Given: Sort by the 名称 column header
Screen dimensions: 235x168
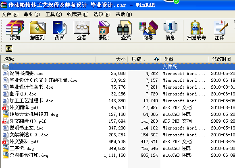Looking at the screenshot, I should 48,59.
